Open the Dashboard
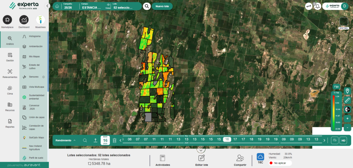This screenshot has width=353, height=168. 24,22
